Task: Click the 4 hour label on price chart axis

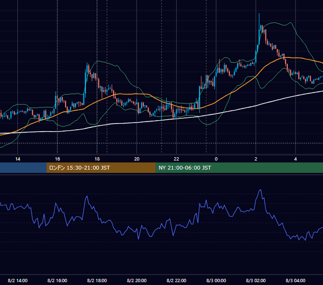Action: point(295,159)
